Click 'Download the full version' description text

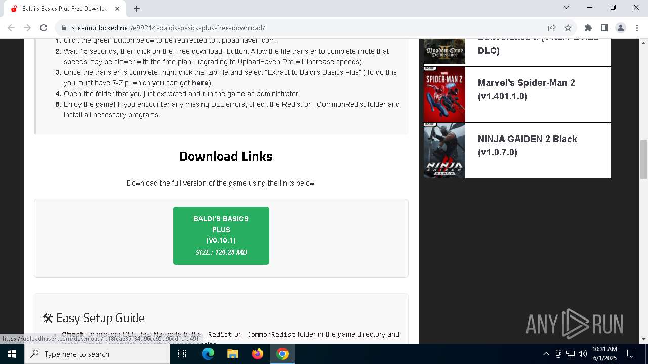[221, 183]
